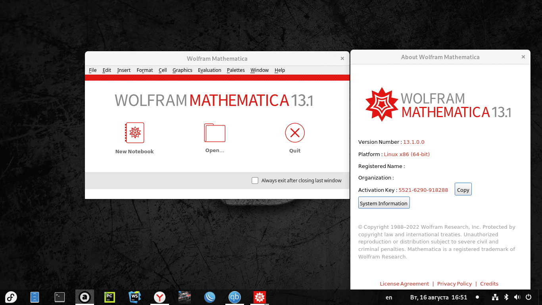Click the notification dot beside the clock
The width and height of the screenshot is (542, 305).
pyautogui.click(x=477, y=297)
